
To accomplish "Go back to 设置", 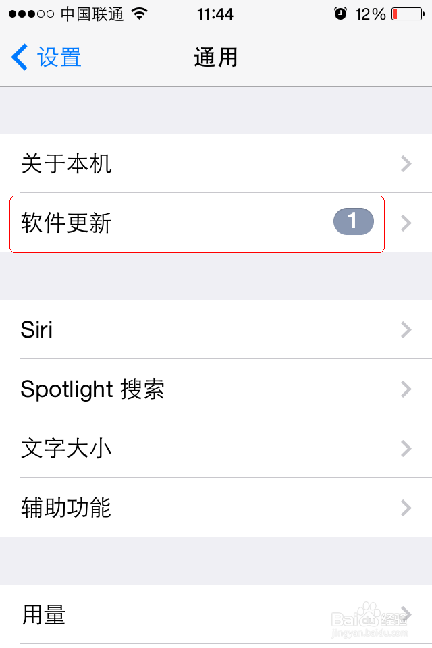I will pos(59,57).
